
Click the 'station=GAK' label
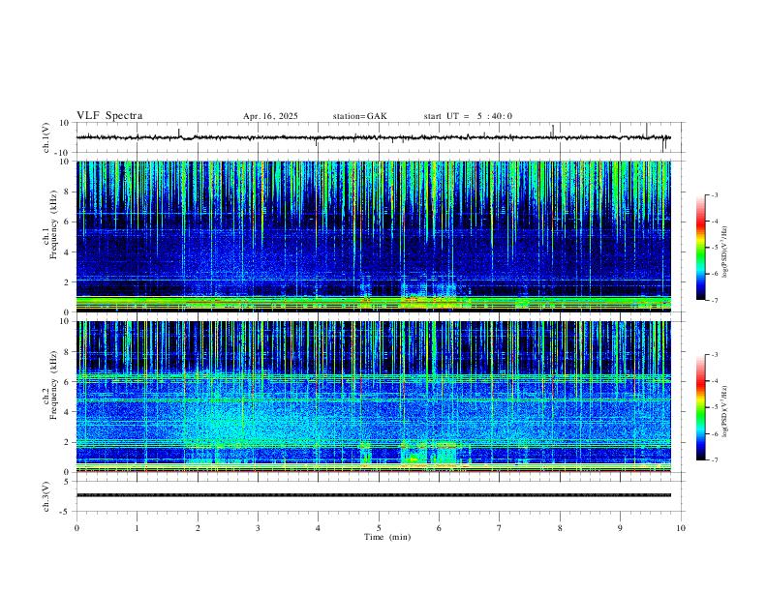pos(359,116)
